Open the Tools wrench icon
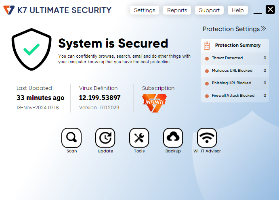The image size is (279, 200). (x=139, y=138)
